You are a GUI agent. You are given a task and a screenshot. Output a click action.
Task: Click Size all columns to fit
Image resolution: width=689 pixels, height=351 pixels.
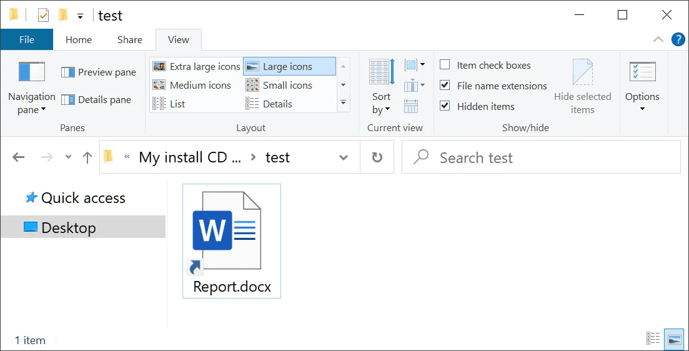(411, 106)
